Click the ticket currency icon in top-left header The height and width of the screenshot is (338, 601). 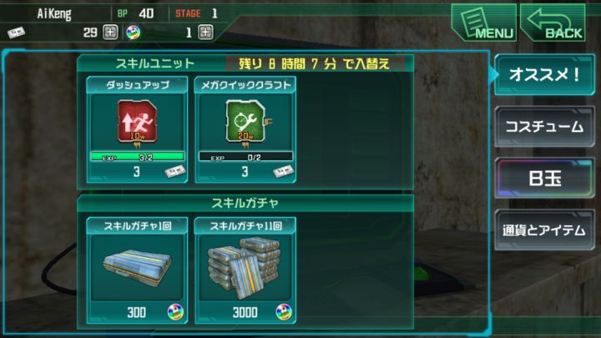pyautogui.click(x=16, y=33)
